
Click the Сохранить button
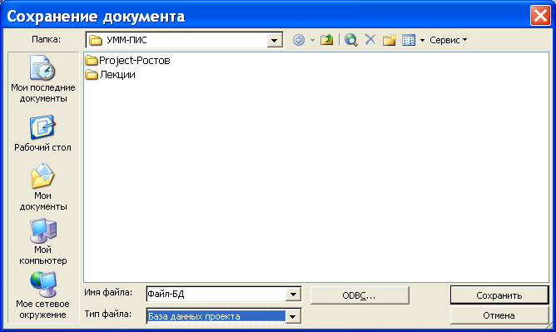(499, 295)
